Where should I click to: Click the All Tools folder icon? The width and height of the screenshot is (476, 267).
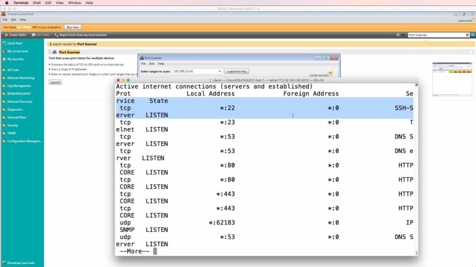5,70
